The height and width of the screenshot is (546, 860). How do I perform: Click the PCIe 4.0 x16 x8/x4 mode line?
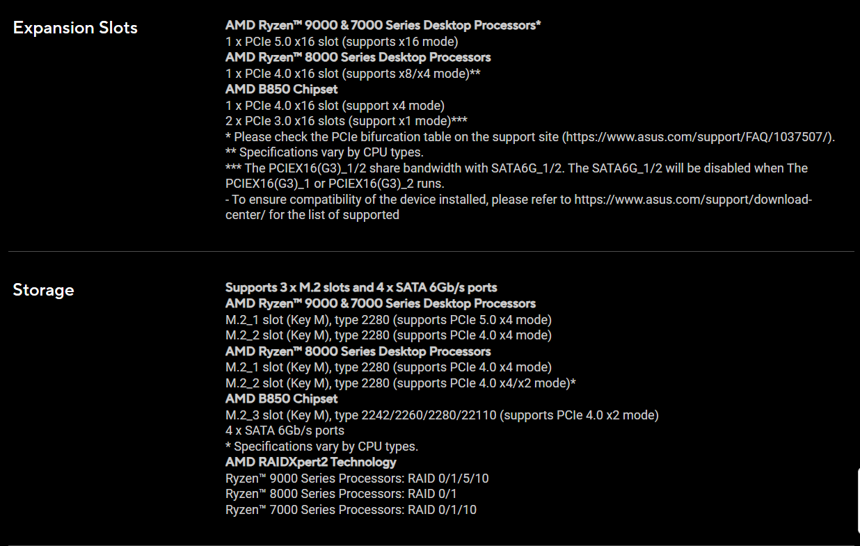pos(353,73)
